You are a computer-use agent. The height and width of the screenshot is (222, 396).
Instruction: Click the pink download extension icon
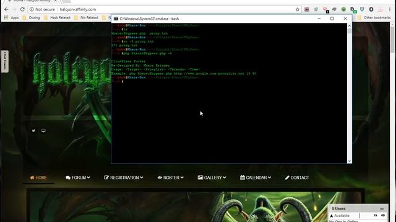click(381, 9)
